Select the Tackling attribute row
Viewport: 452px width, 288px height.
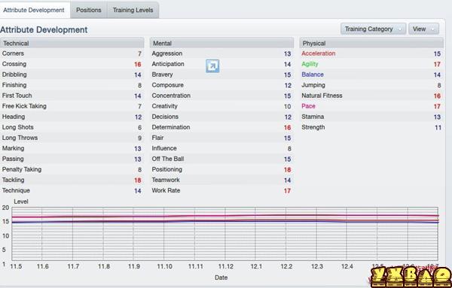[x=72, y=180]
